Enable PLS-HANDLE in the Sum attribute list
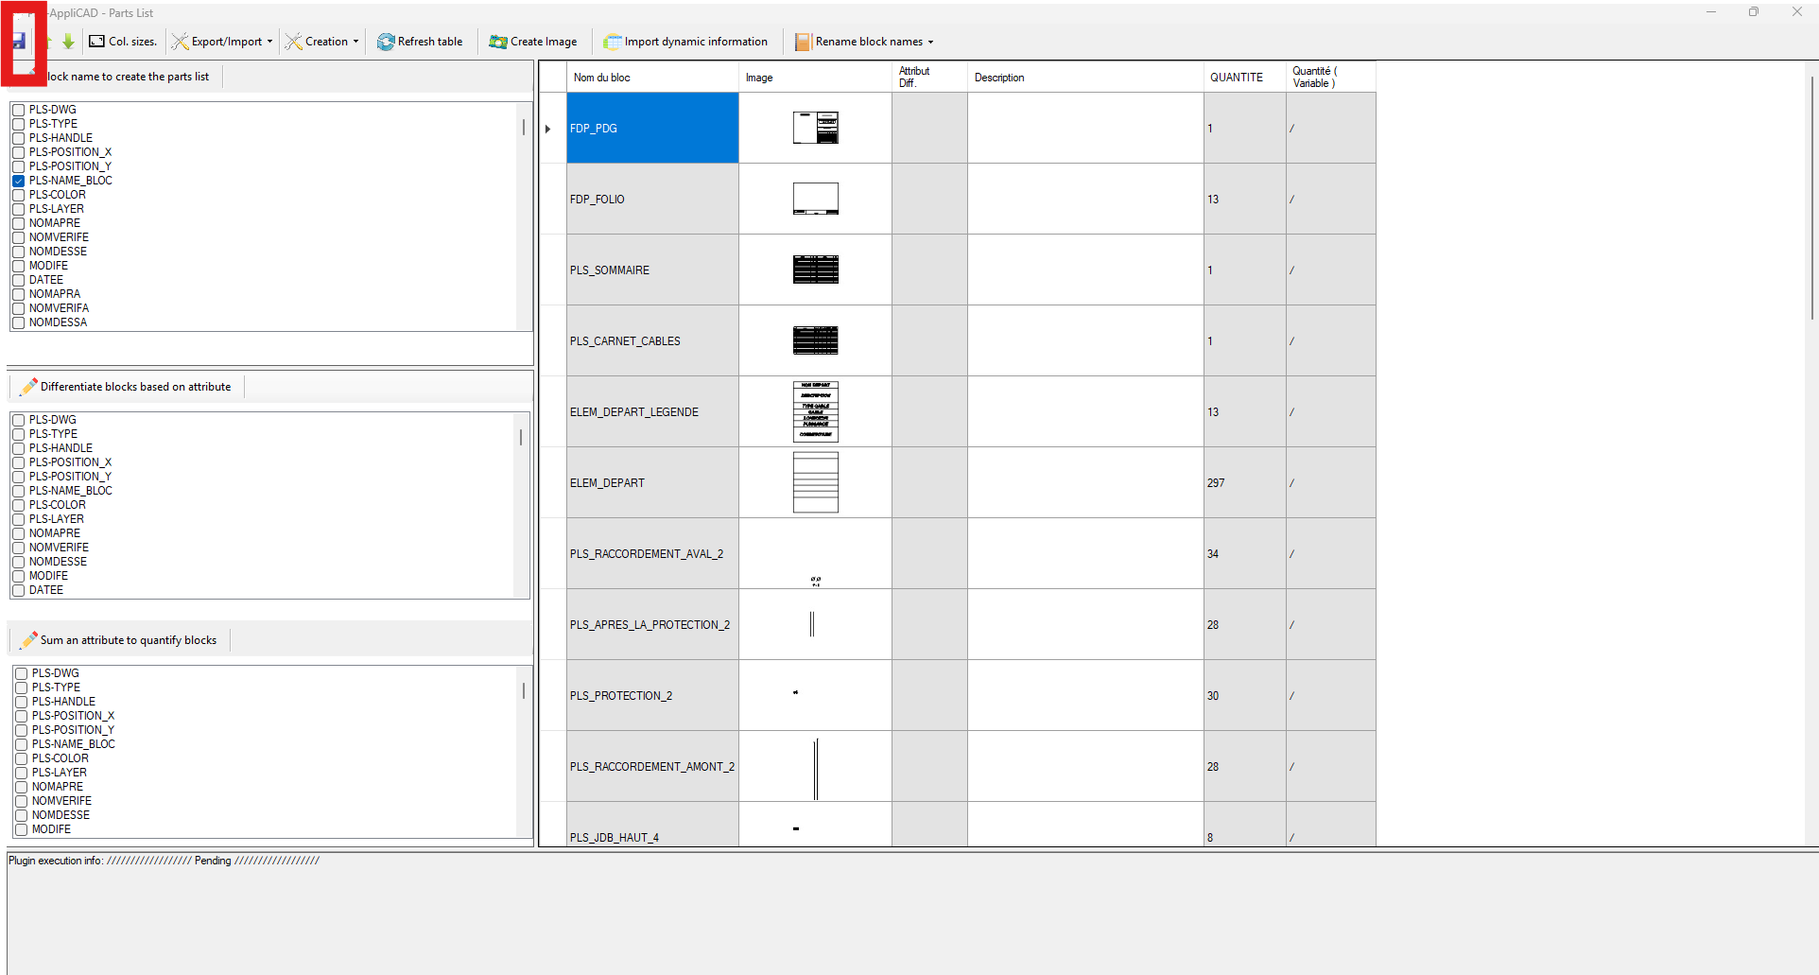 click(x=22, y=702)
